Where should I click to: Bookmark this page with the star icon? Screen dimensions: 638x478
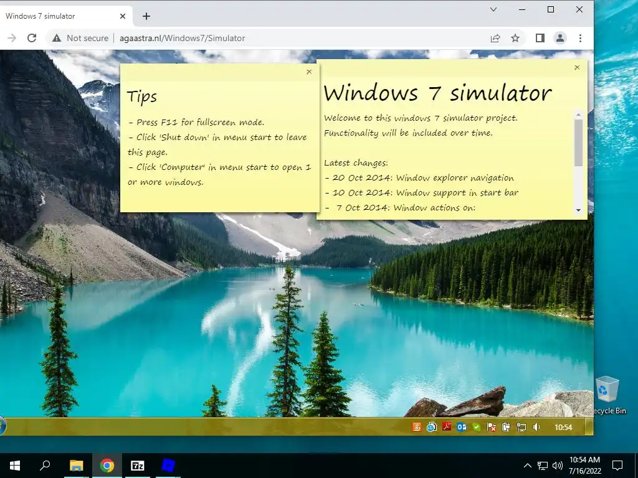click(515, 38)
